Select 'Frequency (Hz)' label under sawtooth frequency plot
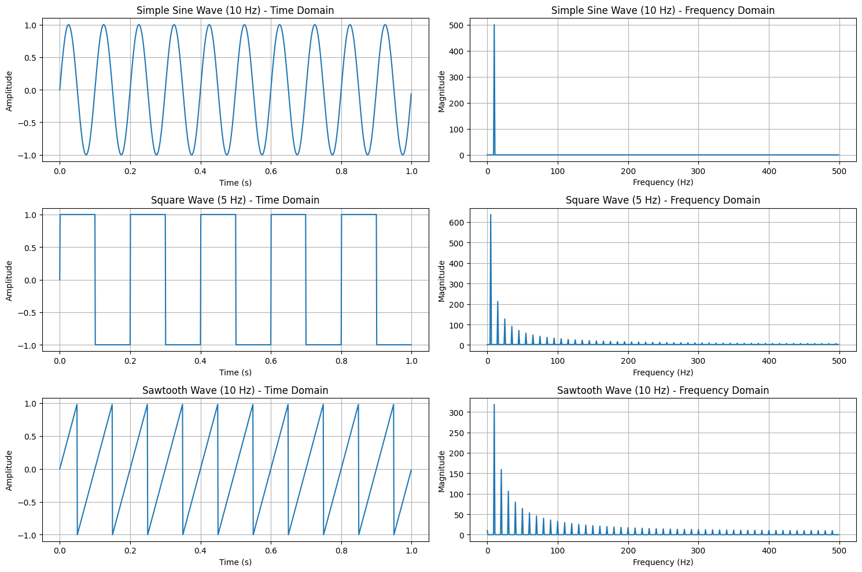 [663, 562]
